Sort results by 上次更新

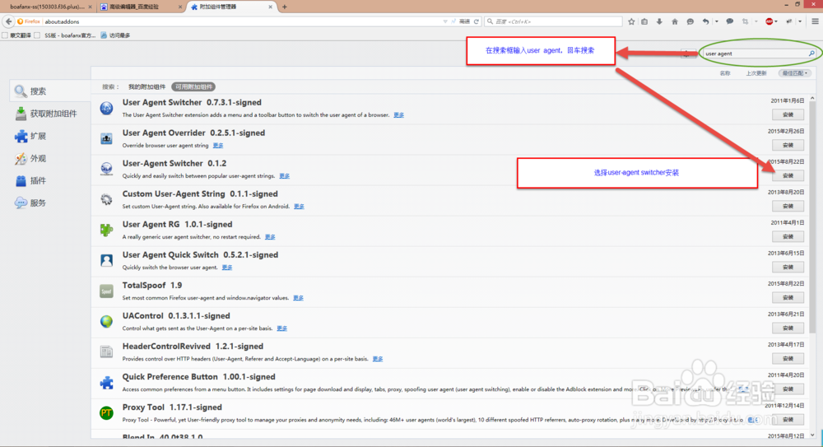pos(756,73)
